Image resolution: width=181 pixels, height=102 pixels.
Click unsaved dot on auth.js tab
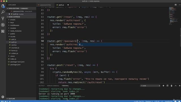tap(68, 5)
